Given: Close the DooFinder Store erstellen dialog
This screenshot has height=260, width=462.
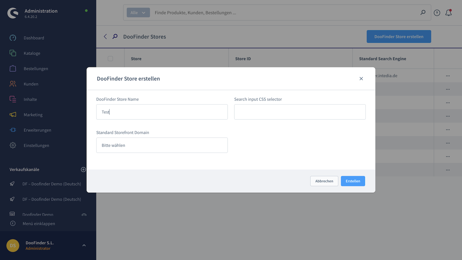Looking at the screenshot, I should 361,79.
